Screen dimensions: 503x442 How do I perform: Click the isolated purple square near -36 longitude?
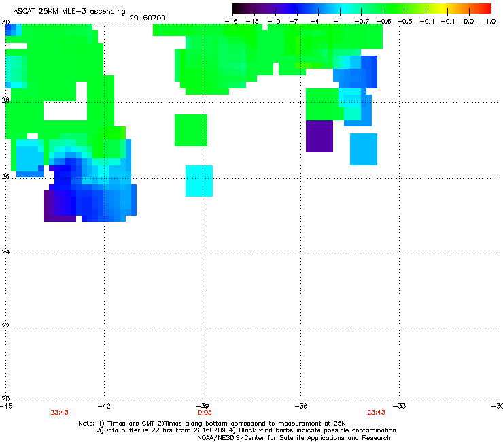319,136
